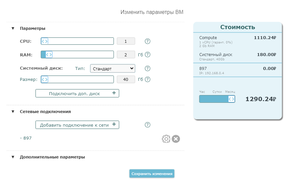Click the CPU slider handle
Viewport: 289px width, 182px height.
click(x=45, y=41)
